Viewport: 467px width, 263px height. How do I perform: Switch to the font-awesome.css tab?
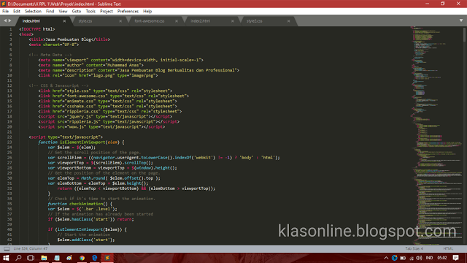(x=149, y=21)
